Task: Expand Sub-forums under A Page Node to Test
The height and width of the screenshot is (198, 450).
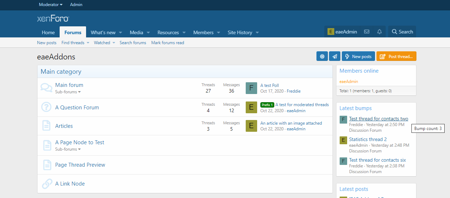Action: coord(67,149)
